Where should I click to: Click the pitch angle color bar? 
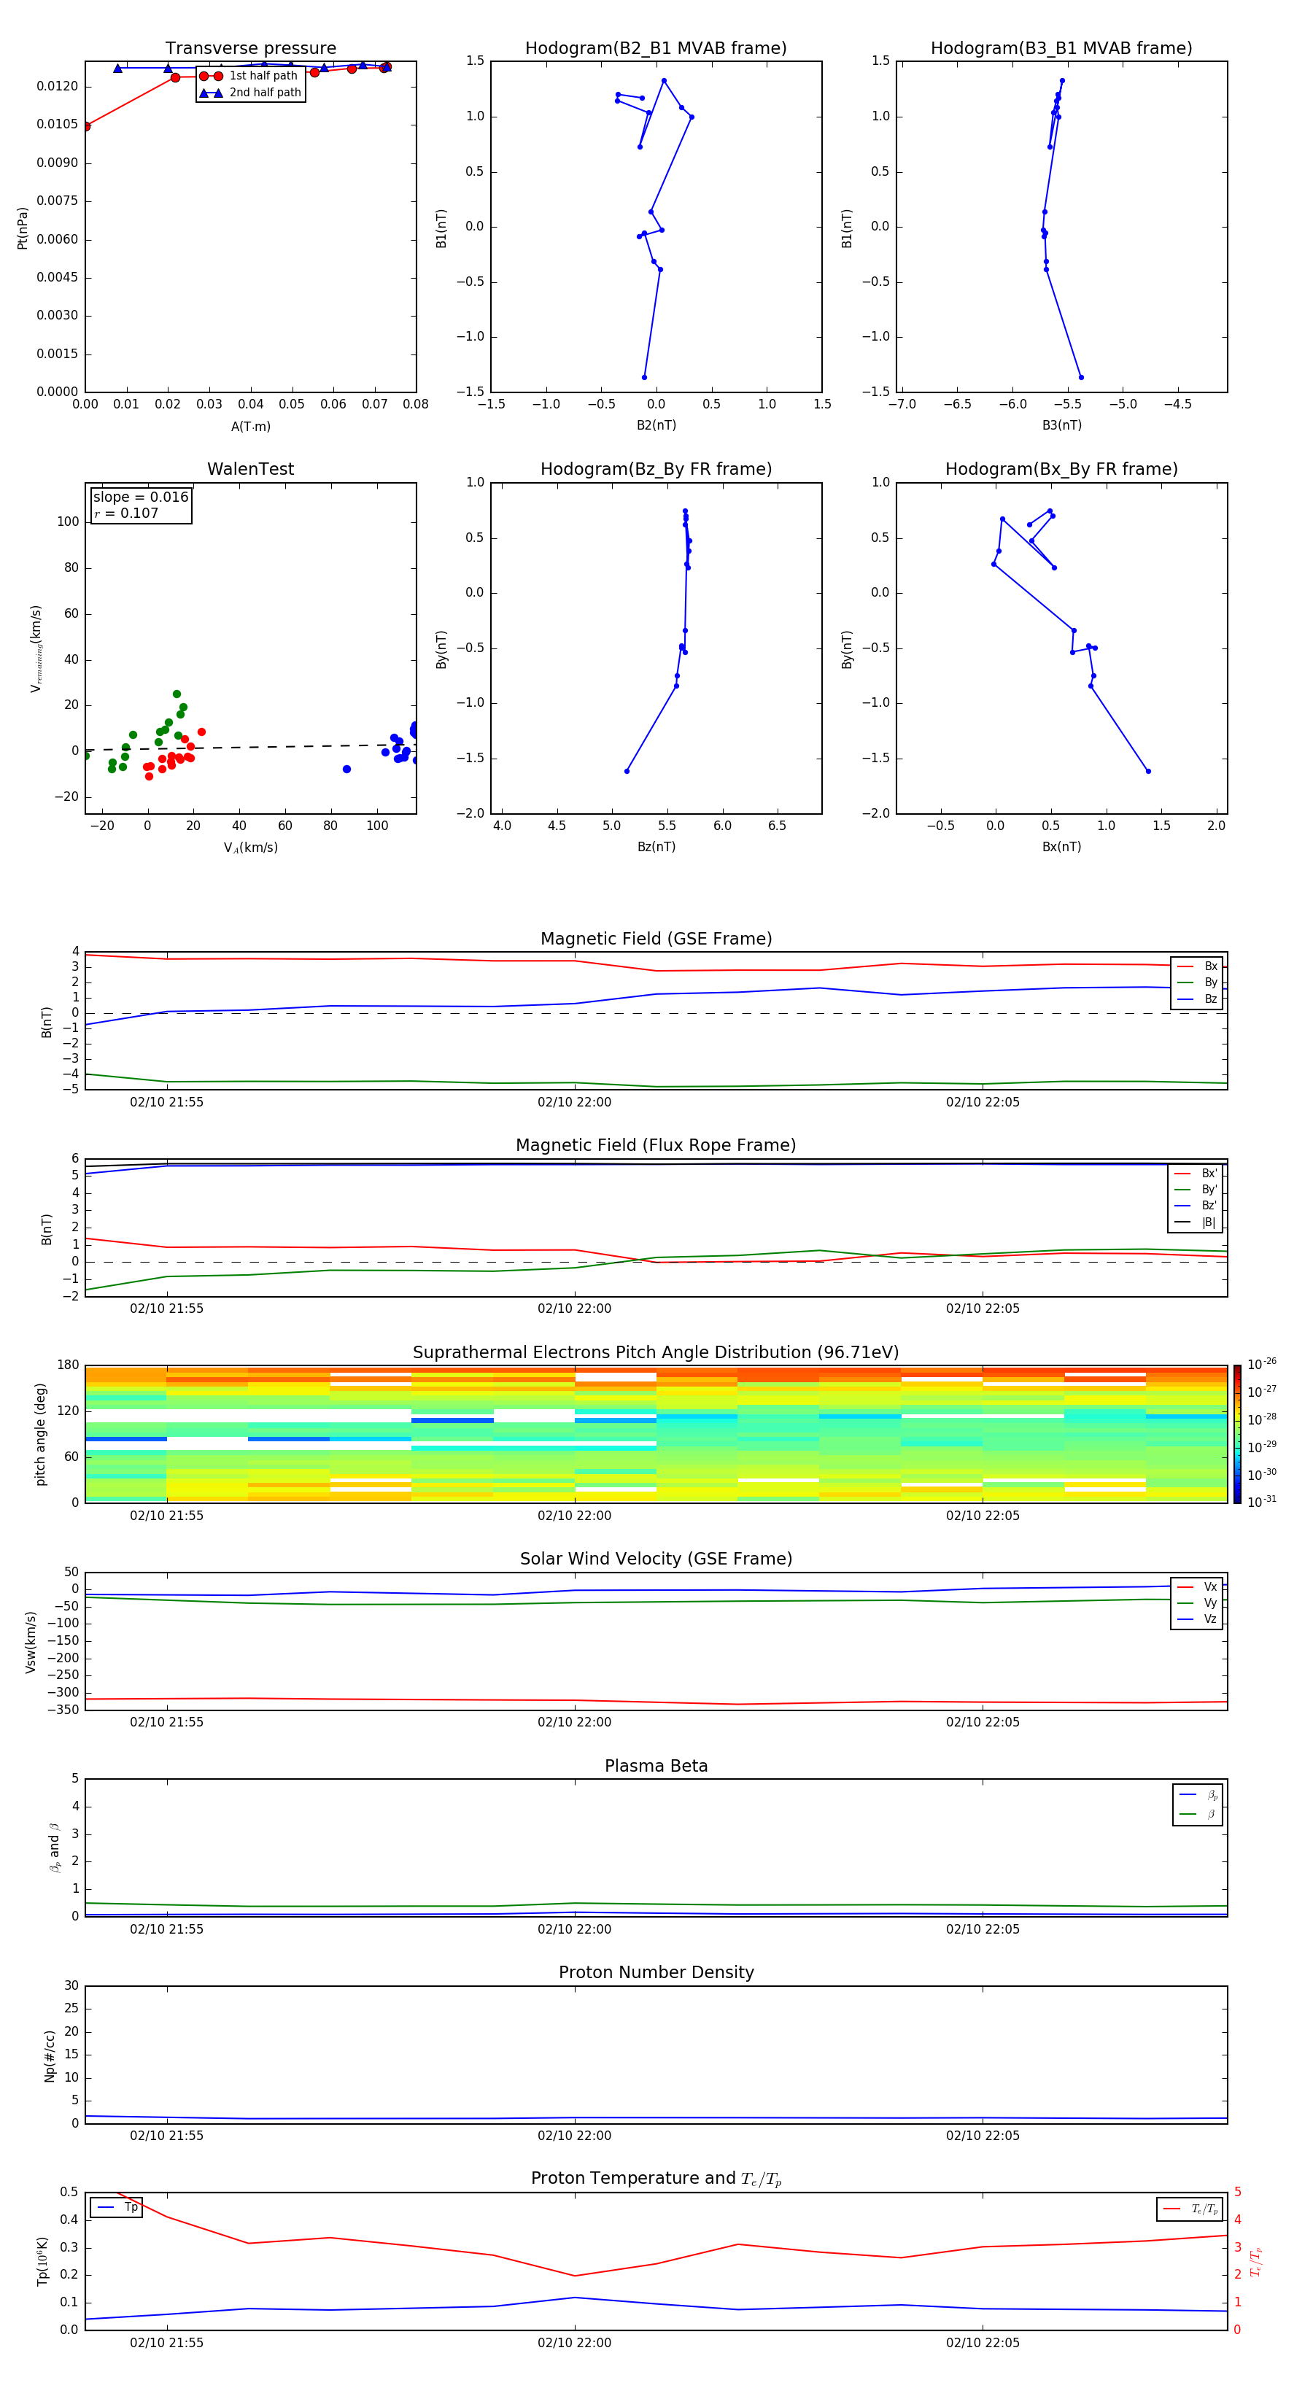pyautogui.click(x=1237, y=1434)
